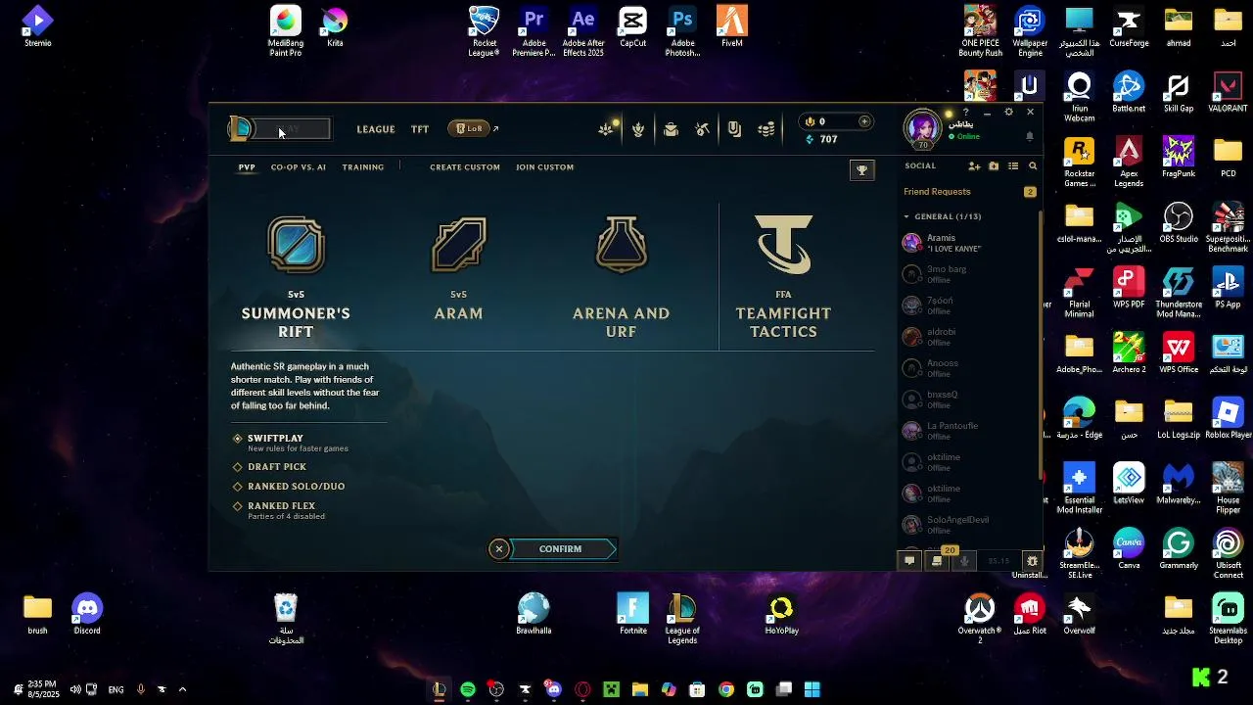Click the add friend icon in Social
1253x705 pixels.
point(974,166)
